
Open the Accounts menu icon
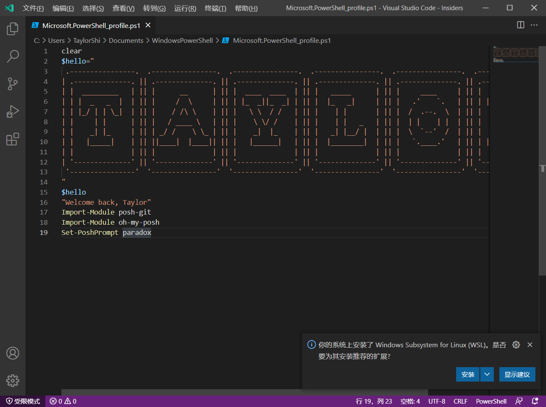(13, 353)
